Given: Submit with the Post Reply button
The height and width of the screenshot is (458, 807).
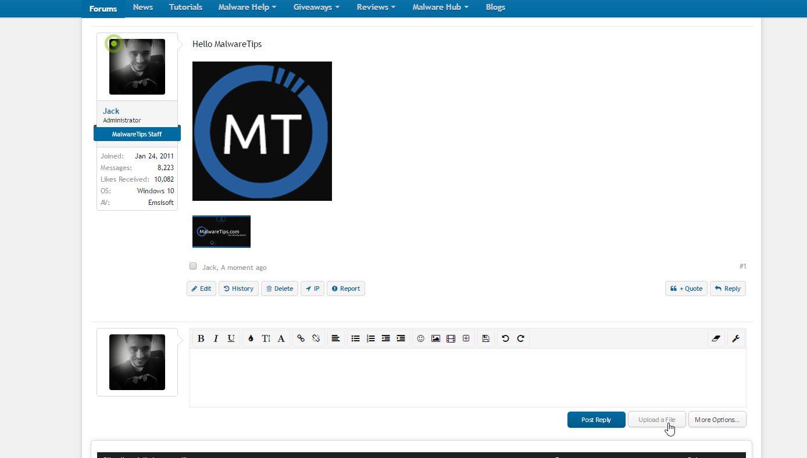Looking at the screenshot, I should pos(597,420).
